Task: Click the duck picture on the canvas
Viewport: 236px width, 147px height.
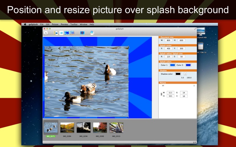Action: pos(86,82)
